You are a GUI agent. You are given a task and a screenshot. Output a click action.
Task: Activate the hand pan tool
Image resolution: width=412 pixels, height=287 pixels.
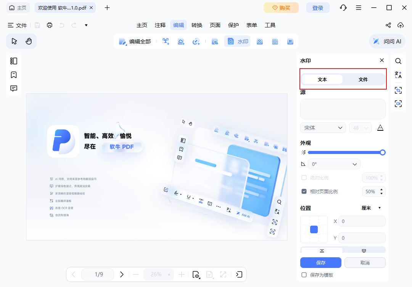[x=29, y=41]
